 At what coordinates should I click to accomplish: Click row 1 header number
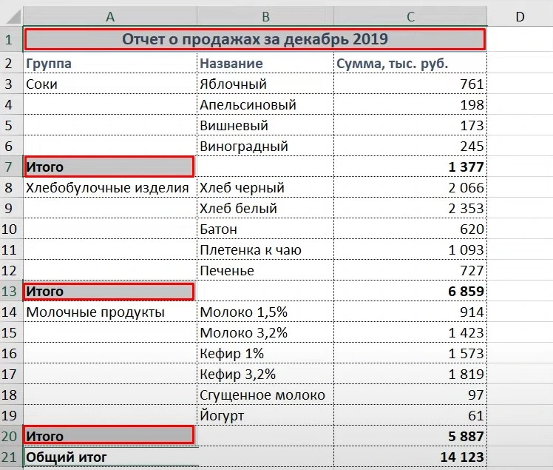pyautogui.click(x=11, y=39)
